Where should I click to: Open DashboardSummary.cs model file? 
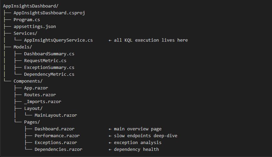[49, 54]
